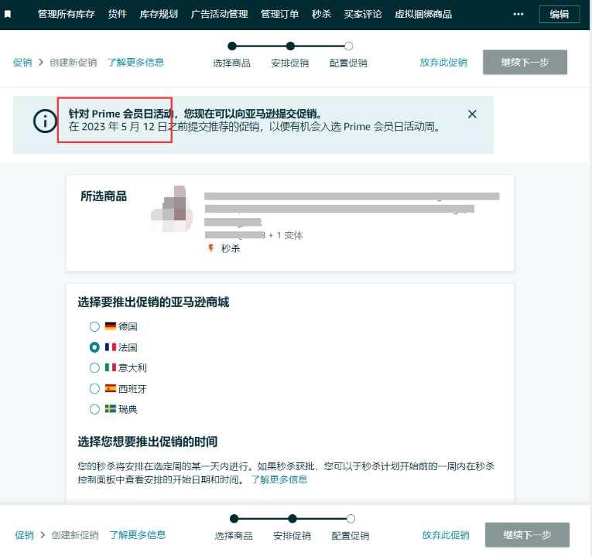Click the info icon in the notification banner

[x=45, y=121]
